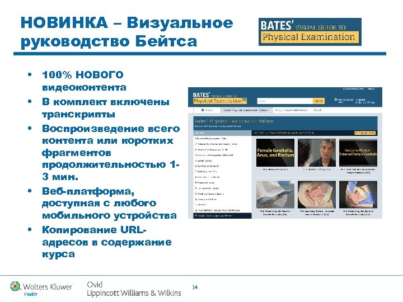Click the Sign In link at top right
Viewport: 403px width, 302px height.
click(x=371, y=88)
